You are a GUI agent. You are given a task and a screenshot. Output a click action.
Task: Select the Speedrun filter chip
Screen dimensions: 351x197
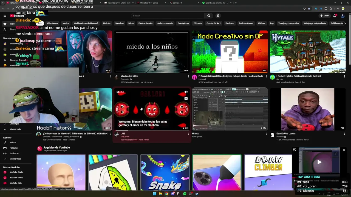pos(119,23)
